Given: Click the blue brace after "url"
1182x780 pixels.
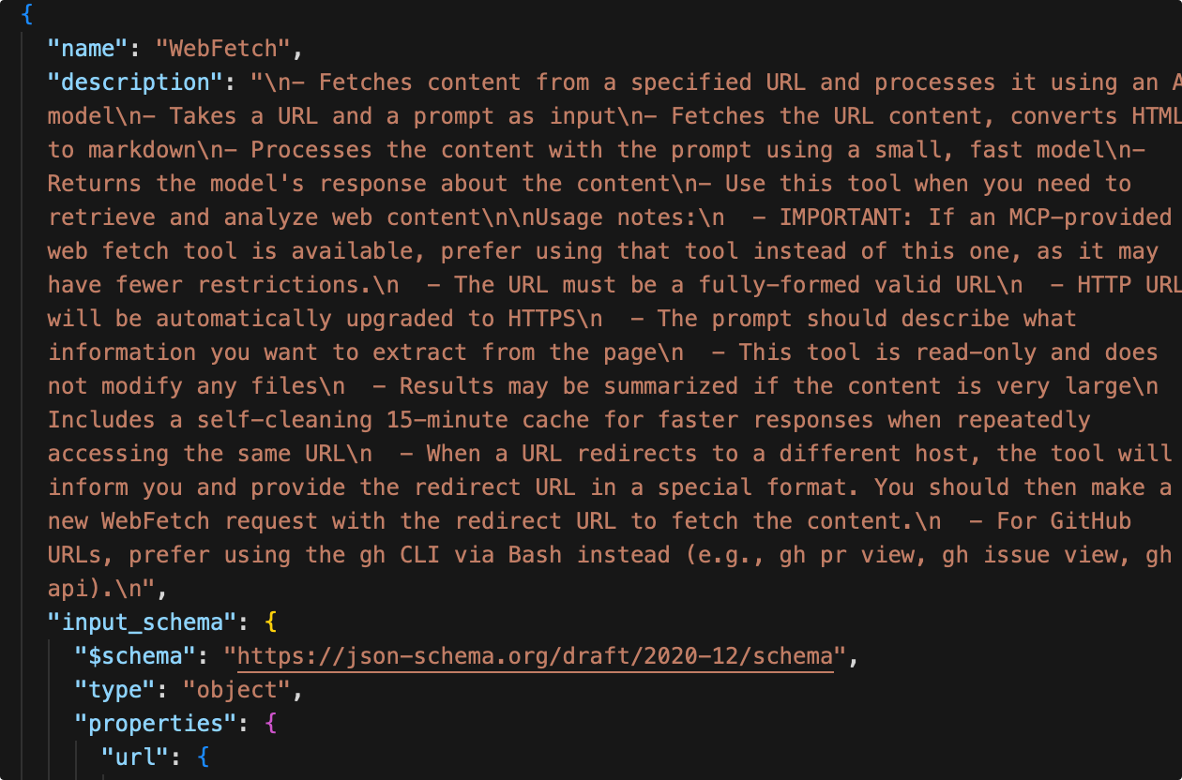Looking at the screenshot, I should (204, 757).
